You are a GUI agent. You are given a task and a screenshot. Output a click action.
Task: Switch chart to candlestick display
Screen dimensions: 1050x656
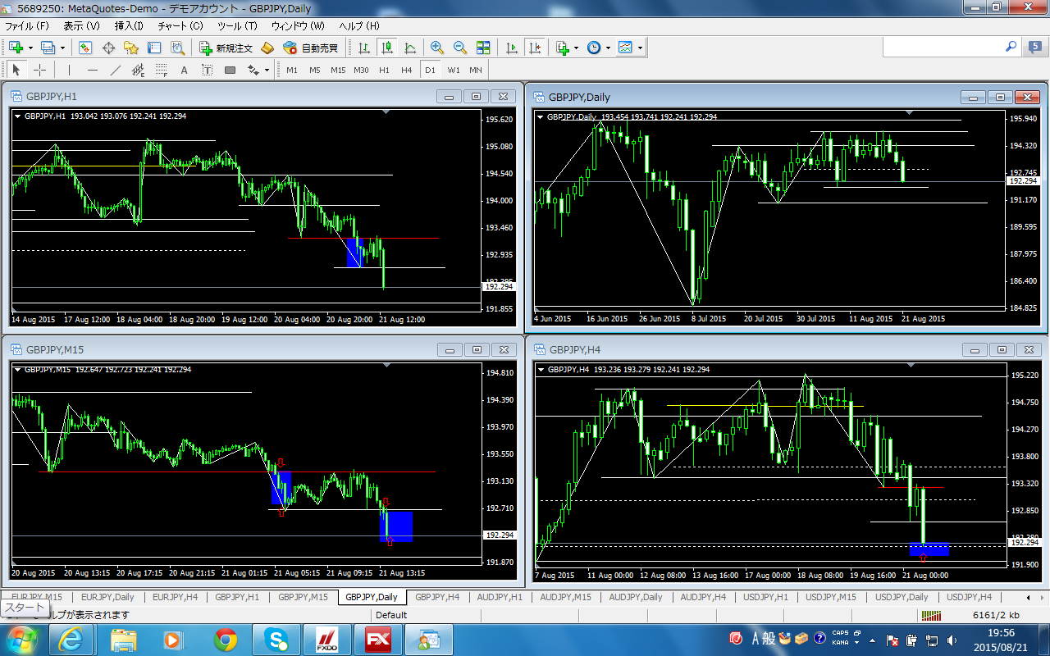387,48
